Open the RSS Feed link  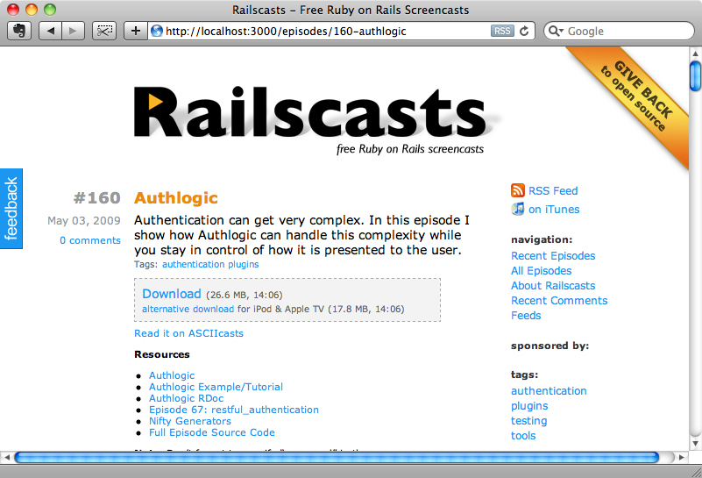click(x=553, y=191)
